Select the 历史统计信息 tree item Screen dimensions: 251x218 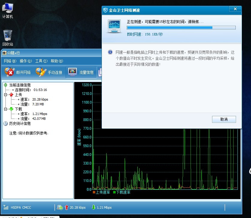[x=20, y=123]
